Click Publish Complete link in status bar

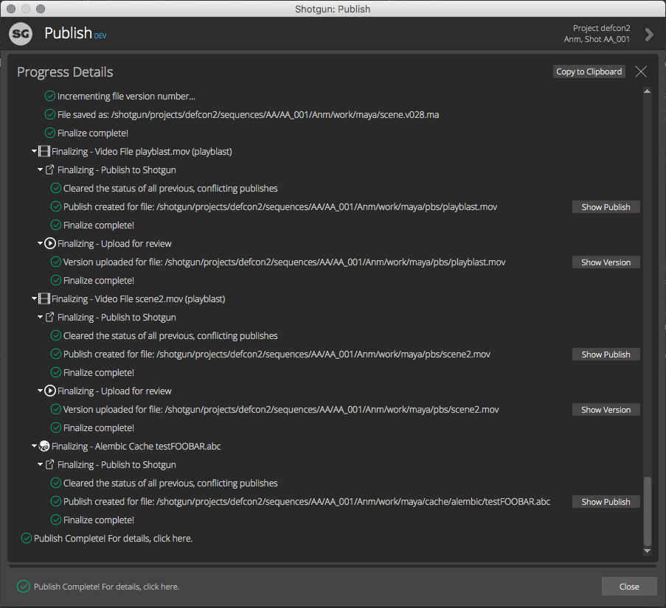click(x=107, y=587)
